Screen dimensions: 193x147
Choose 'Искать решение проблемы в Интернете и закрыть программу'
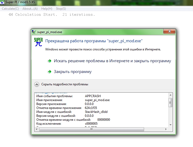click(x=112, y=61)
